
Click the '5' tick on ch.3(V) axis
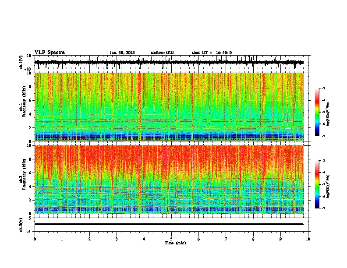(x=30, y=218)
